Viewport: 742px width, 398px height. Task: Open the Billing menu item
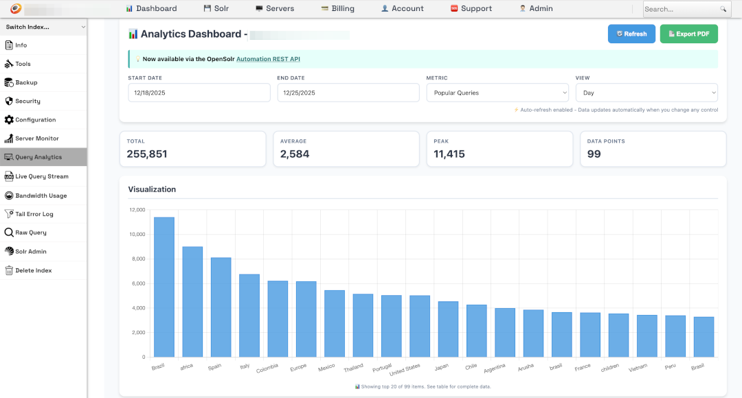tap(337, 8)
